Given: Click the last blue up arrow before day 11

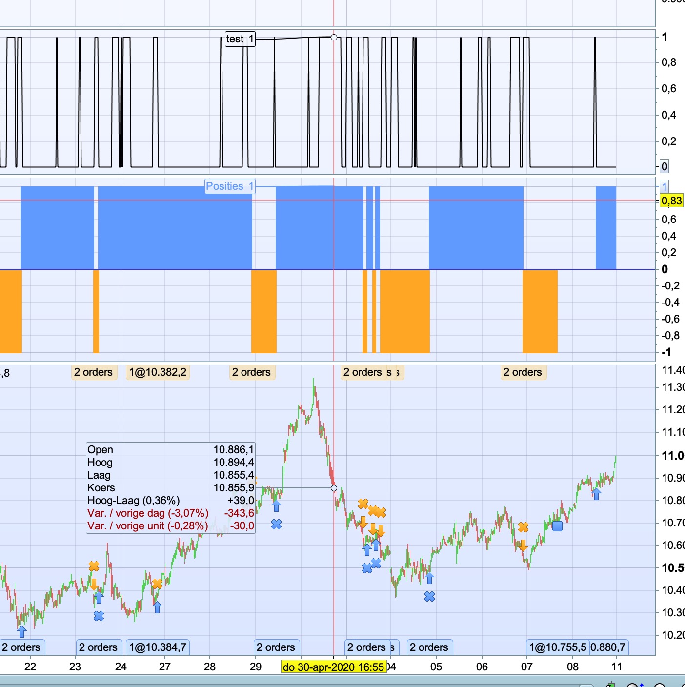Looking at the screenshot, I should point(596,494).
